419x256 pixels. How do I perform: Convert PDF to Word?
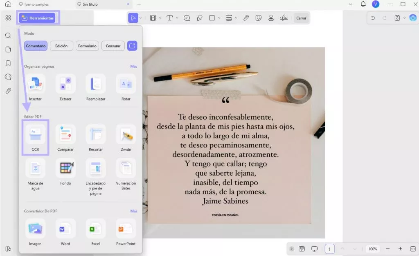[65, 232]
